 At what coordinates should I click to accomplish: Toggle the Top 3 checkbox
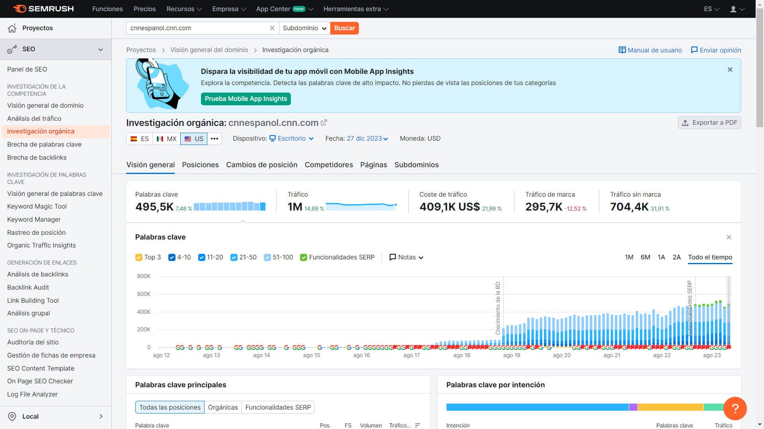(139, 257)
